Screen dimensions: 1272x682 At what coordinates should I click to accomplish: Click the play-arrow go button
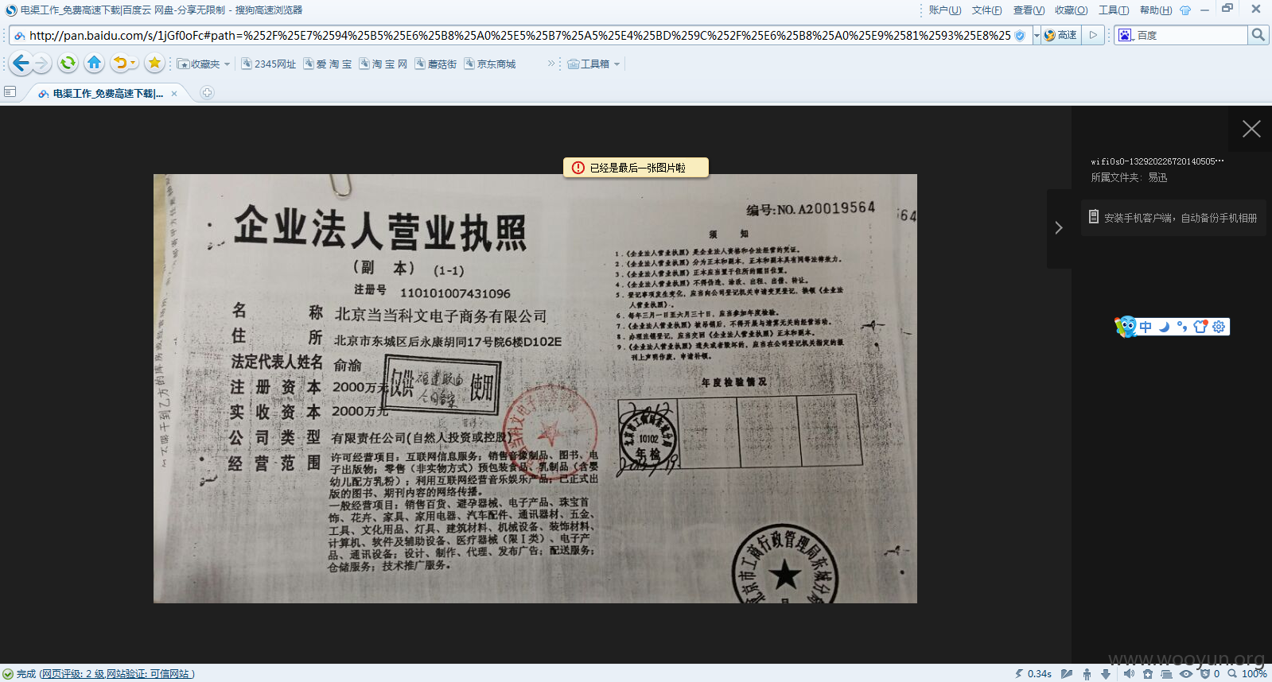1093,35
